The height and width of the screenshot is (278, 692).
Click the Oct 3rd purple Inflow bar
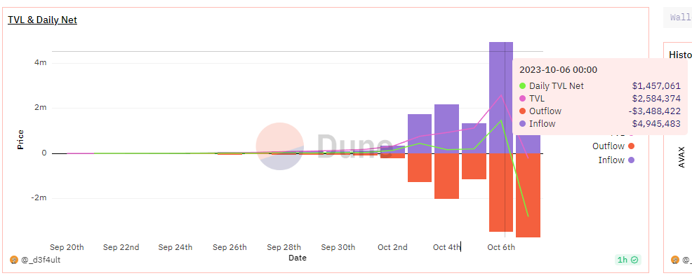[419, 134]
